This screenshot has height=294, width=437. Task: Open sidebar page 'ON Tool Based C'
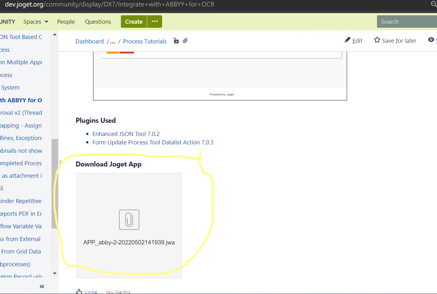21,37
